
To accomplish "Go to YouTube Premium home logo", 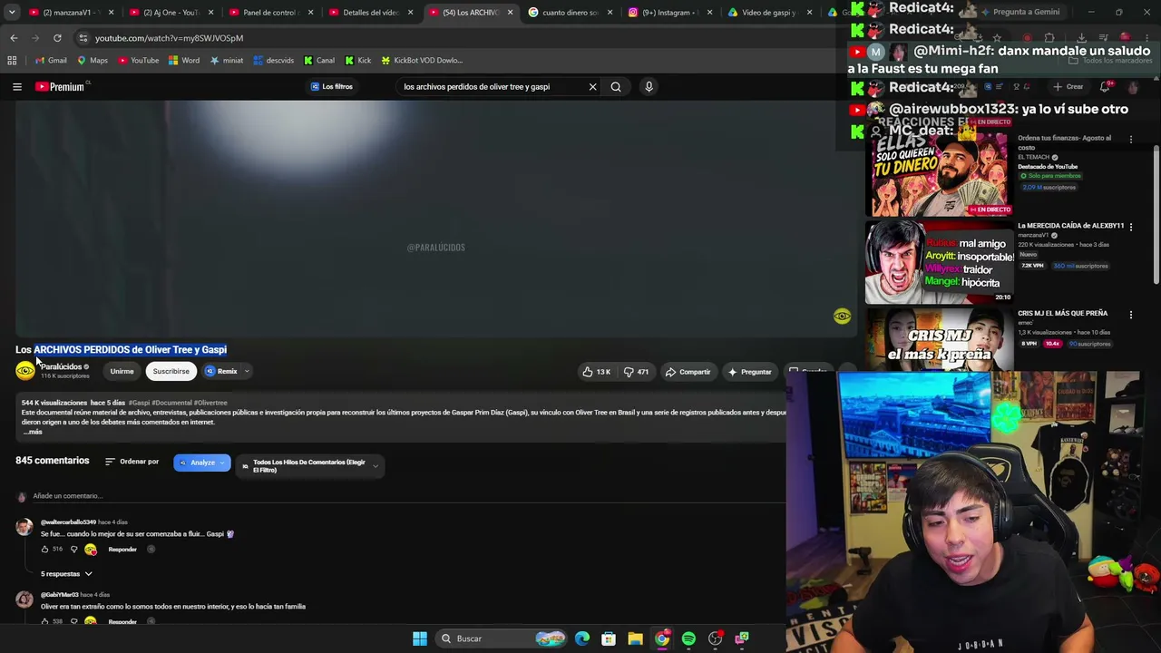I will tap(62, 86).
